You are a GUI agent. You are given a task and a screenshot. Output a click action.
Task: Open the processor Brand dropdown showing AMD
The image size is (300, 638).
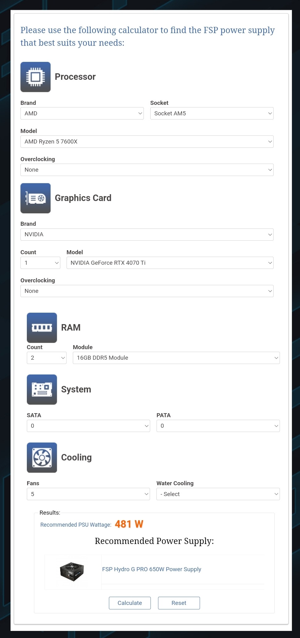pyautogui.click(x=82, y=113)
